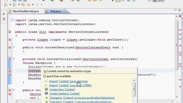Click the green class icon beside Create class
This screenshot has width=183, height=103.
[46, 89]
